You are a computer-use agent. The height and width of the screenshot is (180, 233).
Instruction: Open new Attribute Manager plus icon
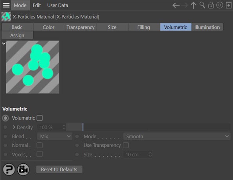tap(229, 5)
